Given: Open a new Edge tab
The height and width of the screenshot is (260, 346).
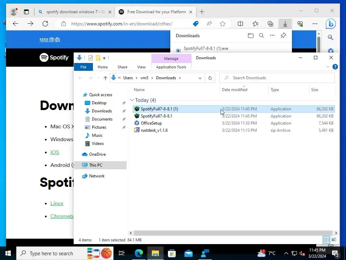Looking at the screenshot, I should 202,12.
